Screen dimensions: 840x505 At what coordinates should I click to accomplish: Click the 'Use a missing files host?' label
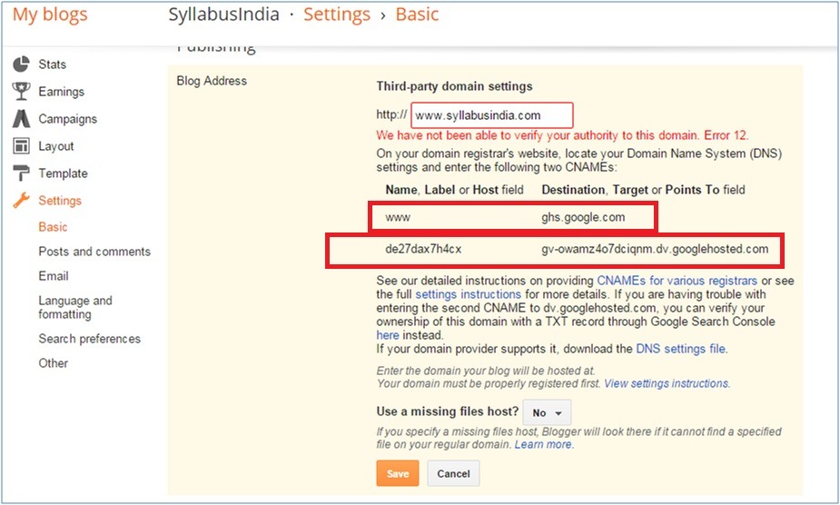click(x=448, y=411)
